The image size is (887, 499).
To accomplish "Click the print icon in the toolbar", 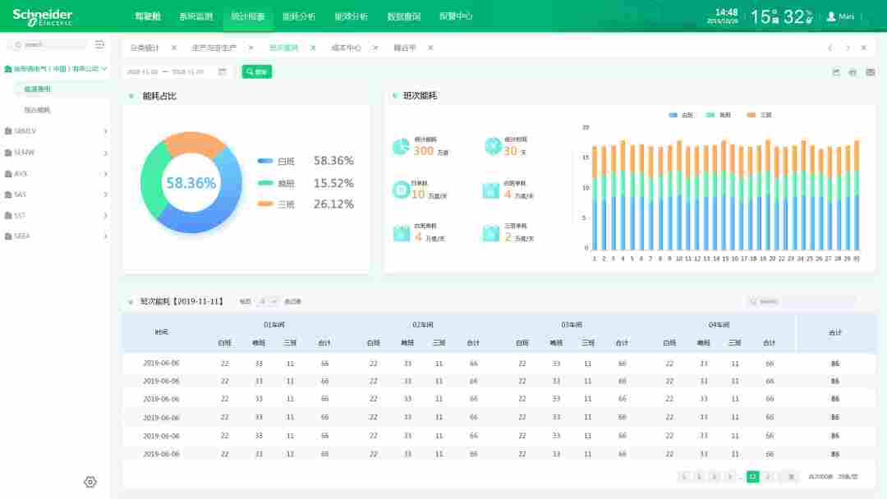I will [x=853, y=72].
